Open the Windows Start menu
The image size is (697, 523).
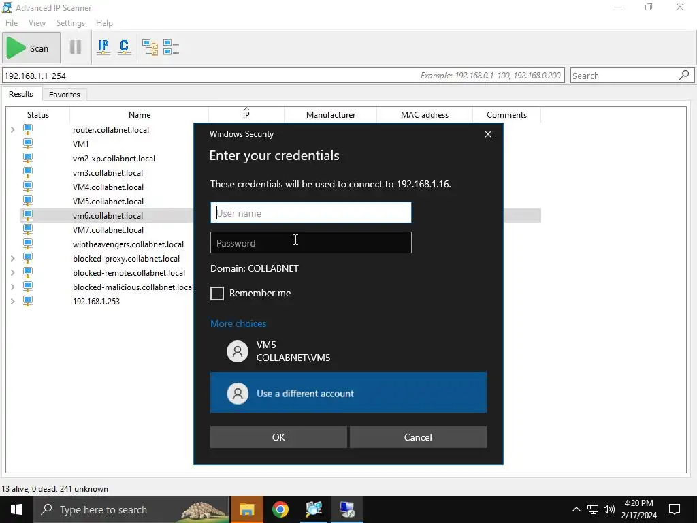[x=16, y=509]
